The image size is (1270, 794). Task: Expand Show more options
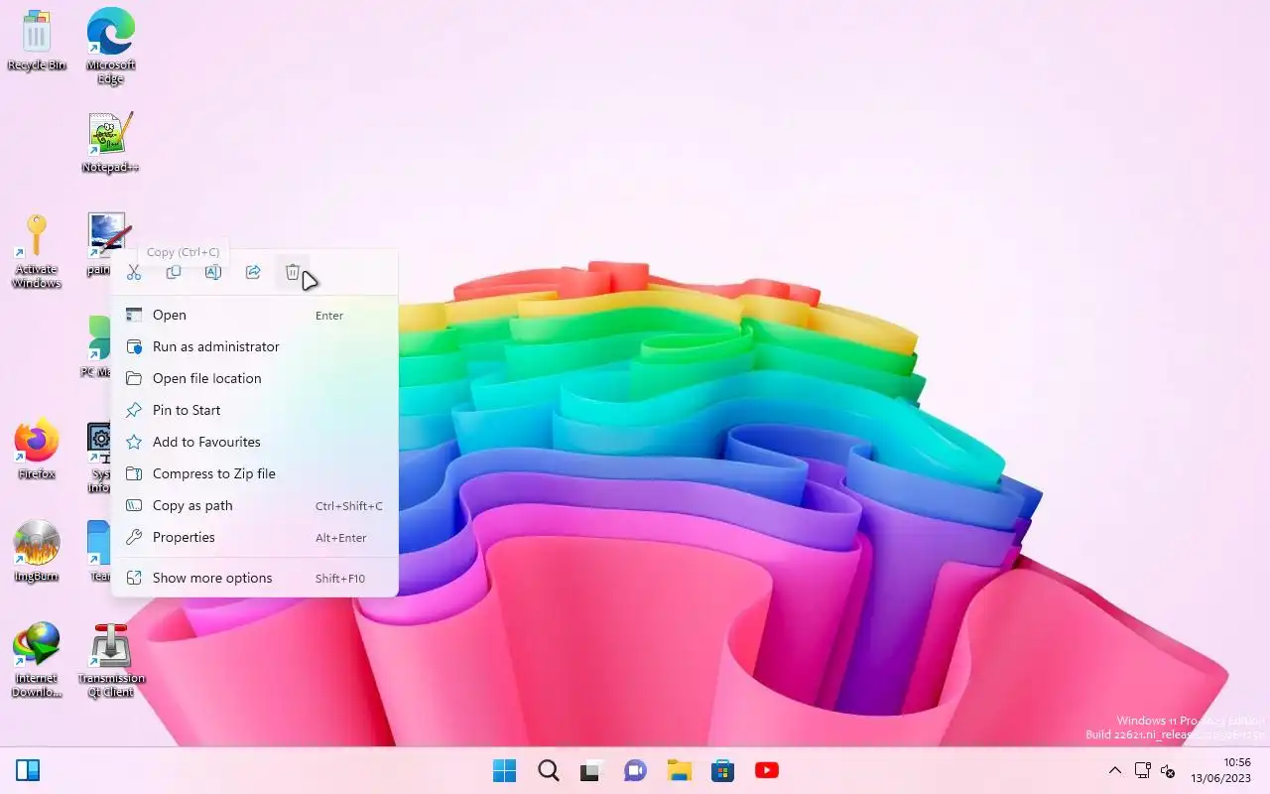255,578
